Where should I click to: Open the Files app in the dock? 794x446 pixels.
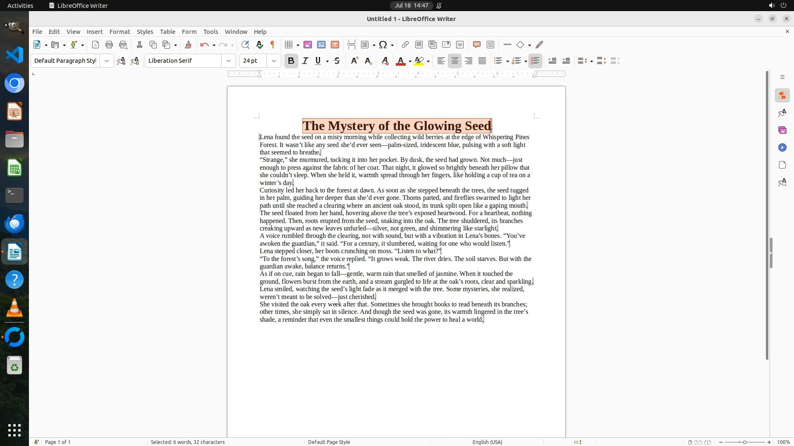[14, 140]
